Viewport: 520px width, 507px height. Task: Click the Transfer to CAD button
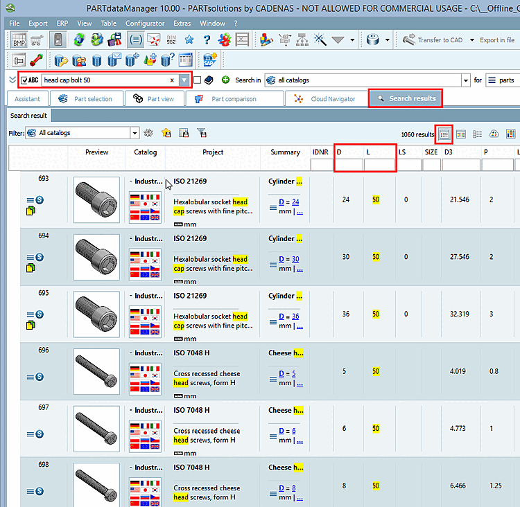click(x=433, y=40)
